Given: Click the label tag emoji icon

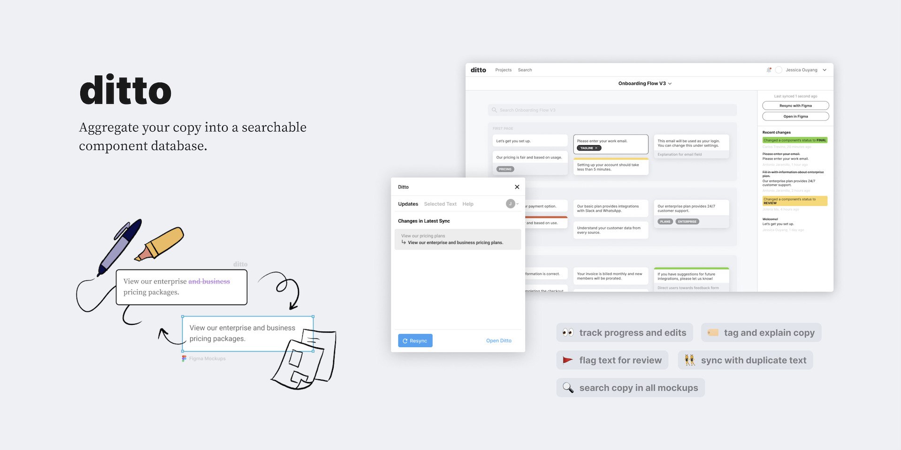Looking at the screenshot, I should pyautogui.click(x=713, y=332).
